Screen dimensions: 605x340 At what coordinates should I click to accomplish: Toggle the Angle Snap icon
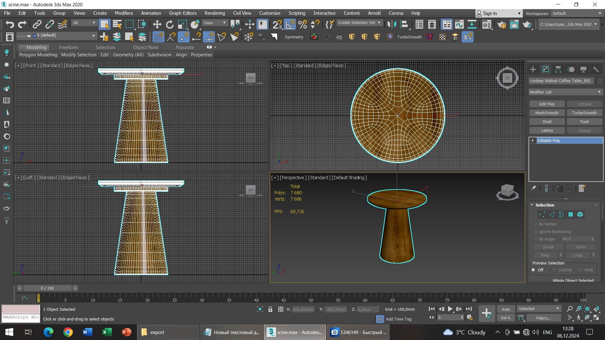point(290,24)
